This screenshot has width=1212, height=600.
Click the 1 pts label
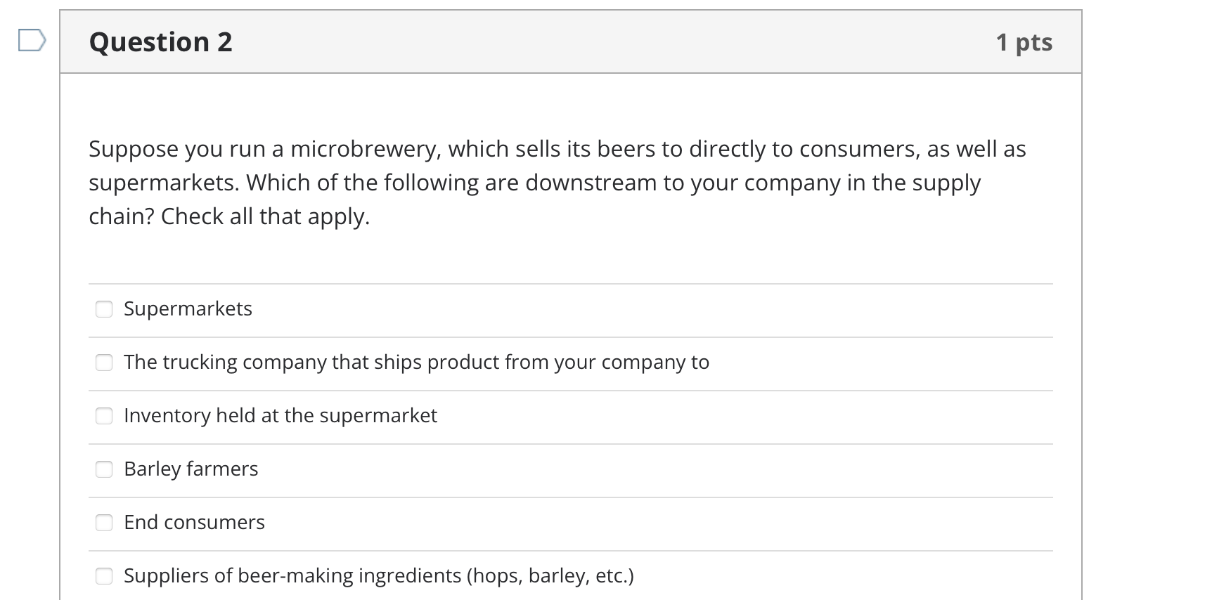coord(1025,42)
